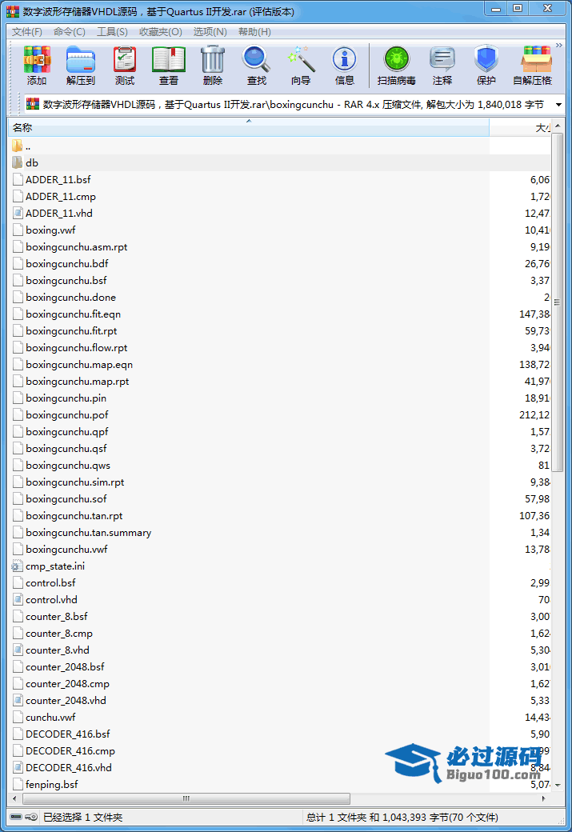Open the 查找 (Find) search tool
The image size is (572, 832).
click(x=257, y=66)
